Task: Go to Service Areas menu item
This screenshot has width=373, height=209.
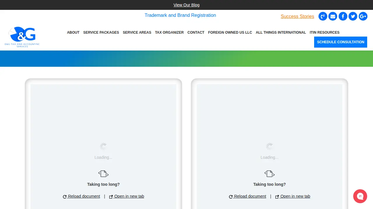Action: pos(137,33)
